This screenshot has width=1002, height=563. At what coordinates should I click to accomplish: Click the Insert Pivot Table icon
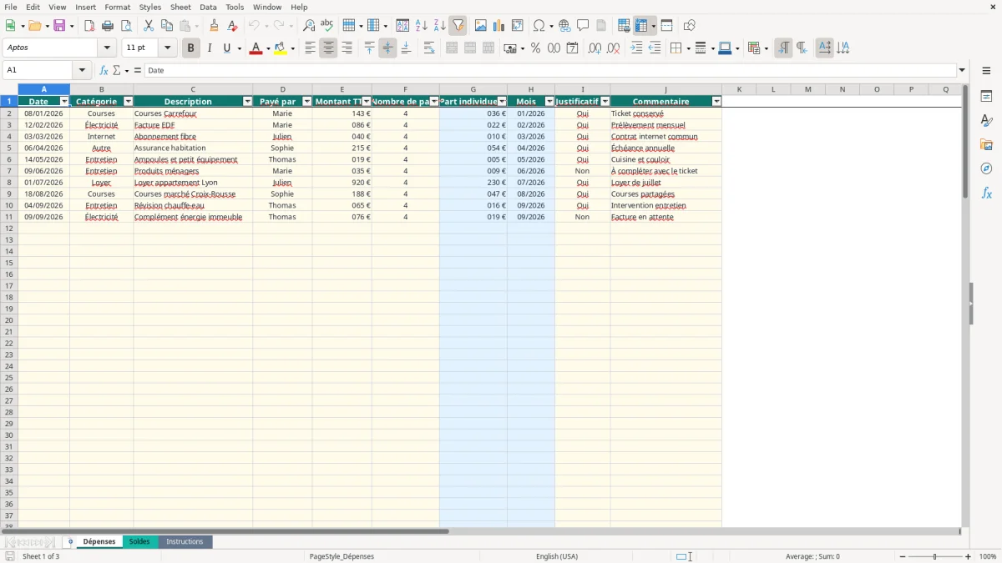click(x=518, y=26)
